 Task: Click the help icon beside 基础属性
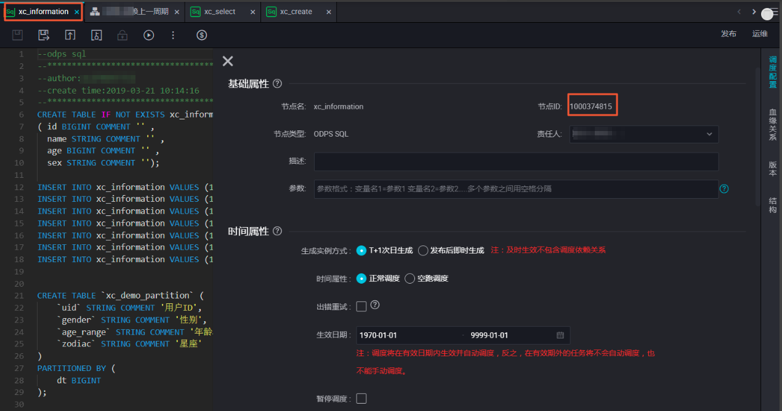coord(277,84)
